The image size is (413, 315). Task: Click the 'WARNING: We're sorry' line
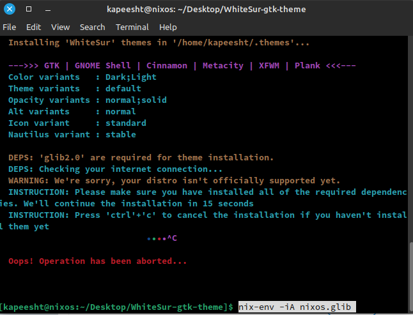175,181
